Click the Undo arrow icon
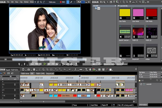The width and height of the screenshot is (162, 108). [64, 70]
